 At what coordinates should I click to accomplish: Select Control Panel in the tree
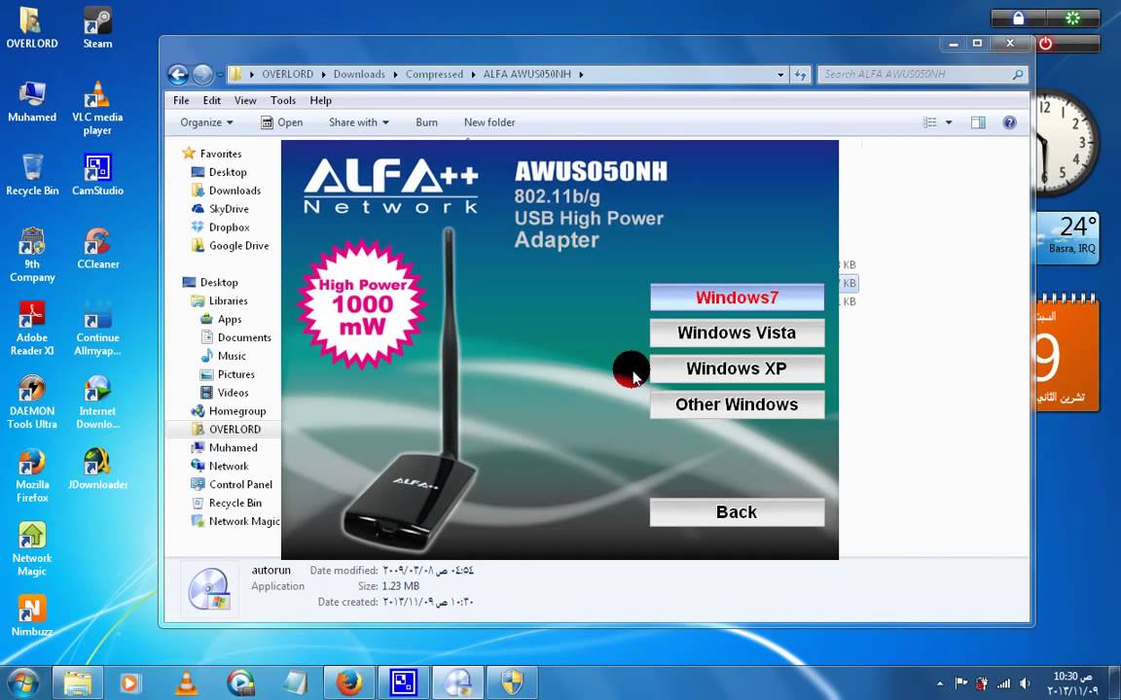pyautogui.click(x=232, y=484)
